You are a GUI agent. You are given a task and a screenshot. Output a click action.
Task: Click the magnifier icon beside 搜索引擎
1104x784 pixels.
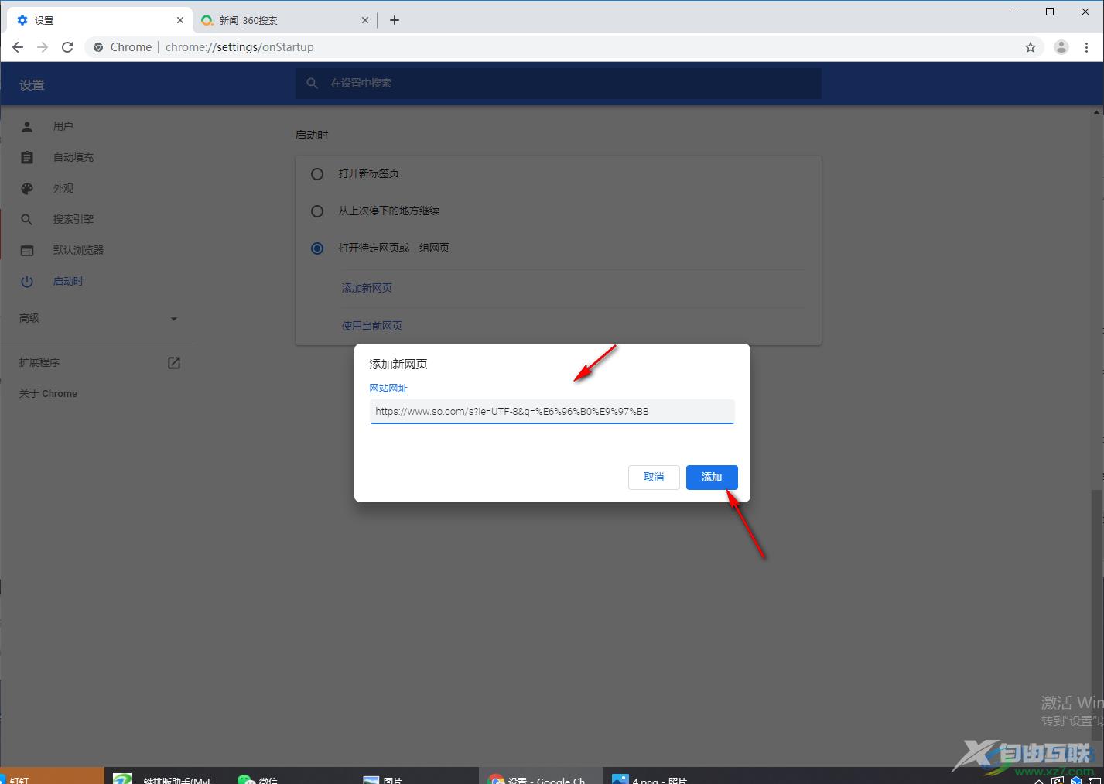pyautogui.click(x=27, y=219)
